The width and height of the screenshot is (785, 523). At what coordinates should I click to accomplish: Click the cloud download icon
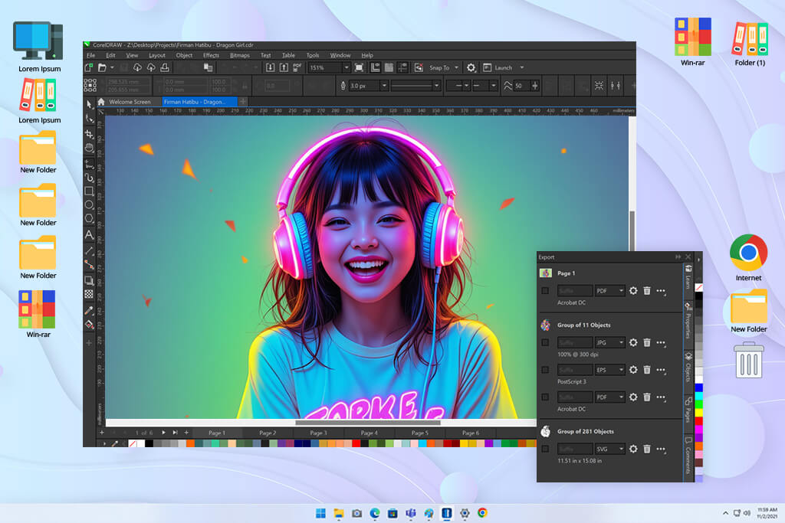pos(137,67)
